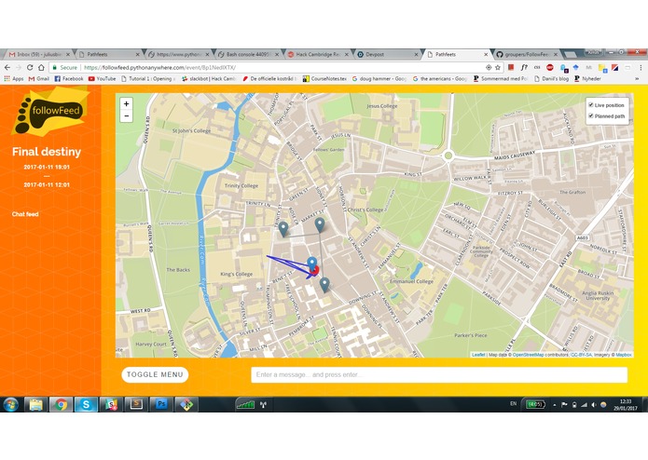This screenshot has width=648, height=460.
Task: Click the f? font extension icon
Action: 524,67
